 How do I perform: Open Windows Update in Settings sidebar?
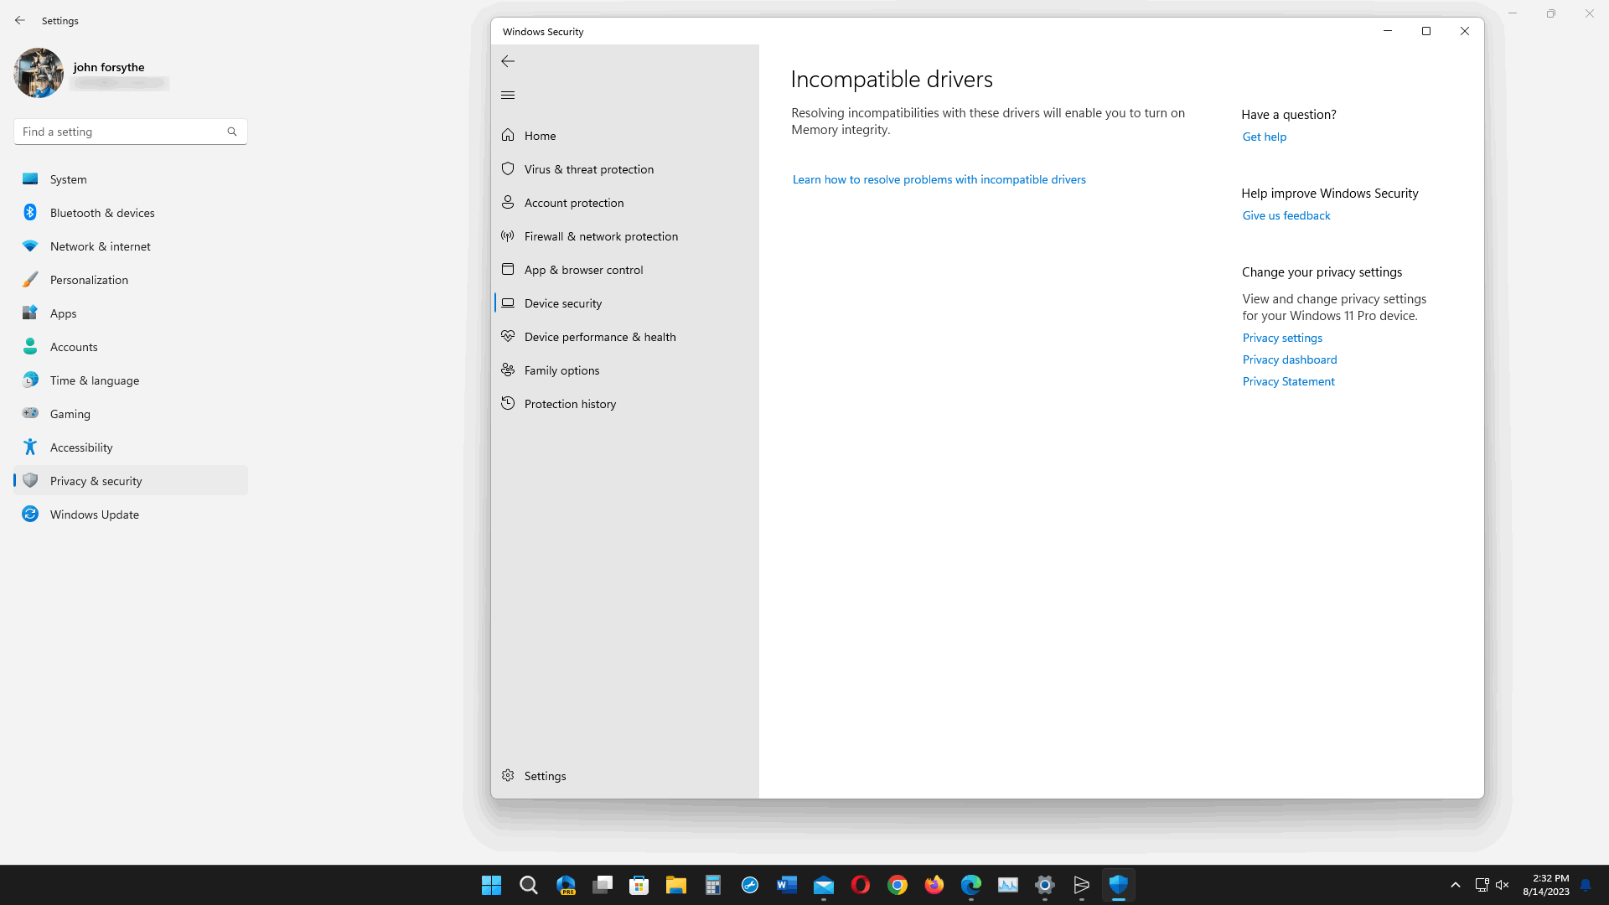point(131,515)
